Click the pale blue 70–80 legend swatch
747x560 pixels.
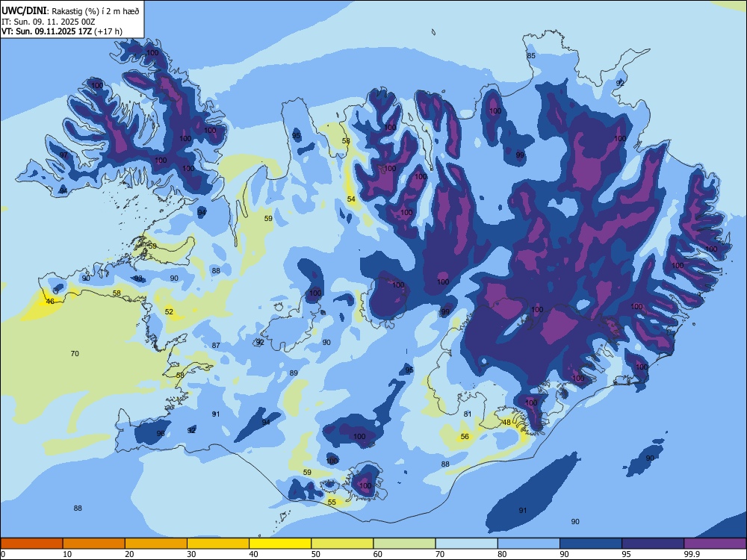click(x=466, y=544)
